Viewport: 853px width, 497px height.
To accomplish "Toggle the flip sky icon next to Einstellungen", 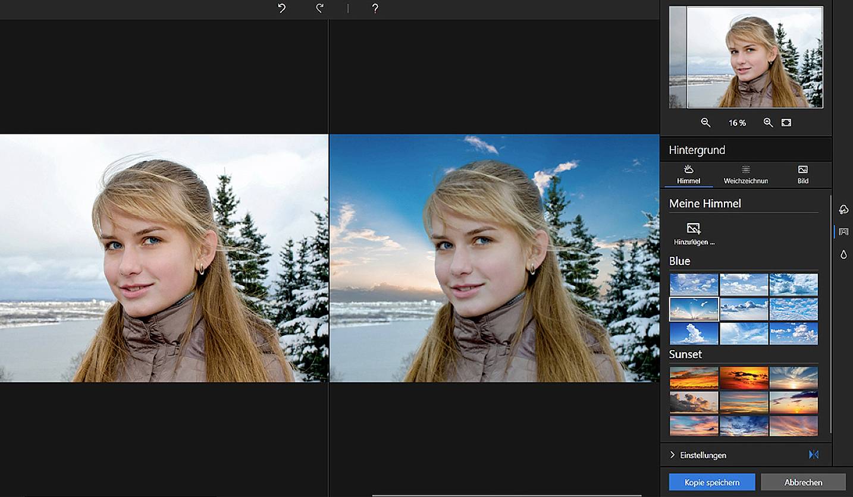I will (x=813, y=455).
